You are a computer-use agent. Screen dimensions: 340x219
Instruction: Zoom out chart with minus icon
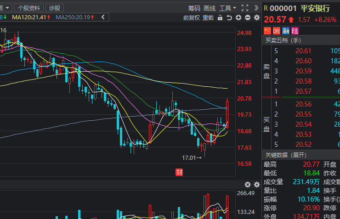pyautogui.click(x=248, y=17)
